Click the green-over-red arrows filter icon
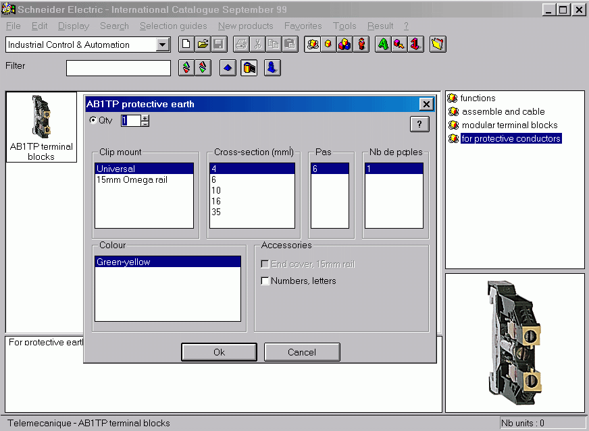 pos(186,68)
